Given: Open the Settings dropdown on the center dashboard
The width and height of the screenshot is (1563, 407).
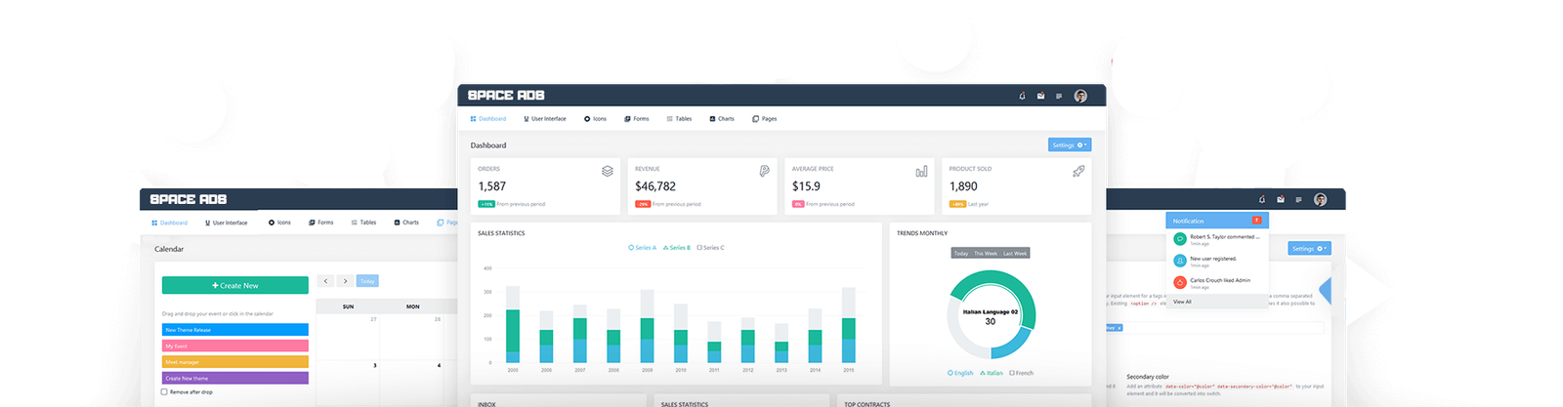Looking at the screenshot, I should click(x=1069, y=144).
